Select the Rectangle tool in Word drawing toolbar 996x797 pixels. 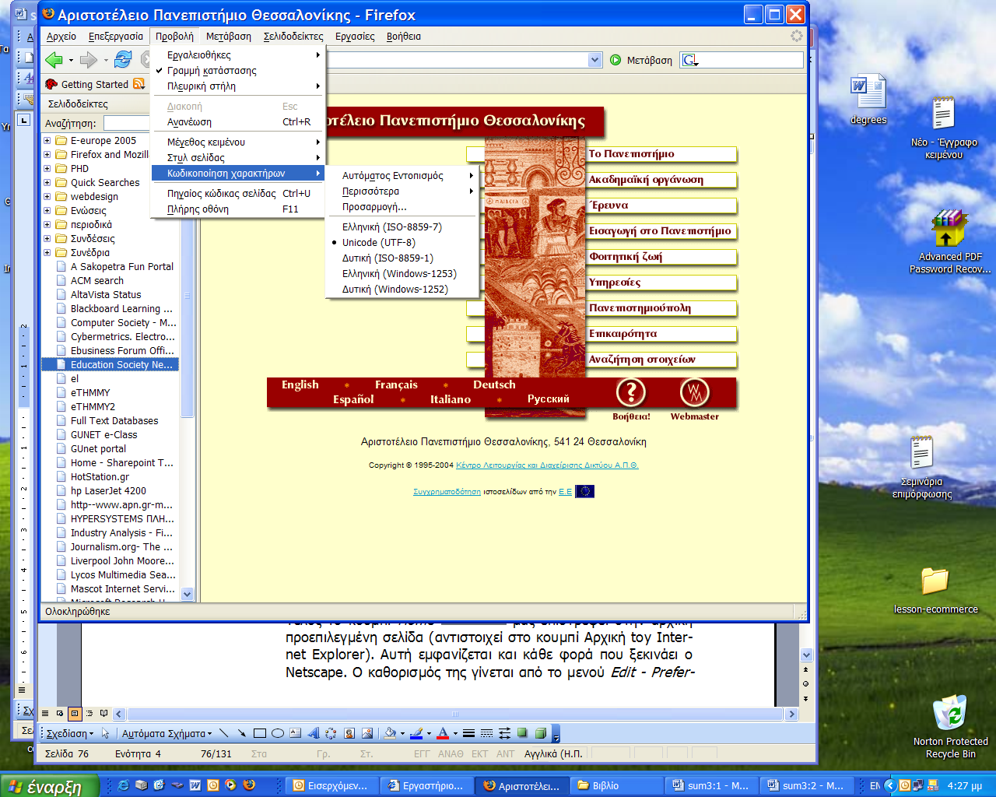[260, 733]
